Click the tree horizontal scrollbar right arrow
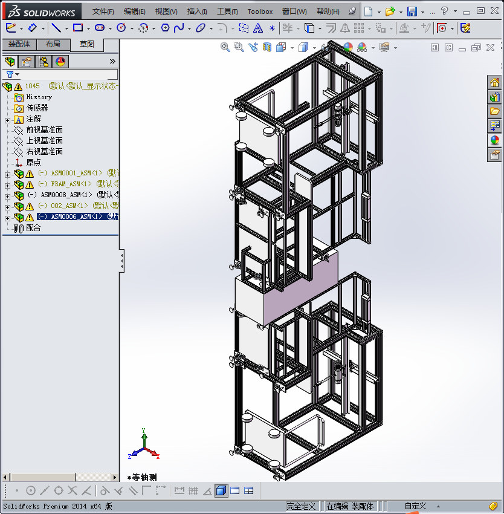This screenshot has height=514, width=504. [x=114, y=477]
